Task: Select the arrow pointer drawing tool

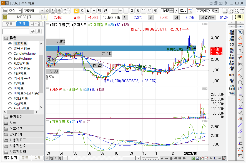Action: pyautogui.click(x=240, y=32)
